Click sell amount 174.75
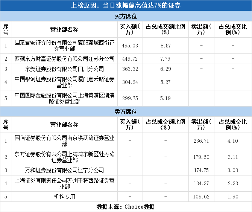252x212 pixels. [x=201, y=170]
